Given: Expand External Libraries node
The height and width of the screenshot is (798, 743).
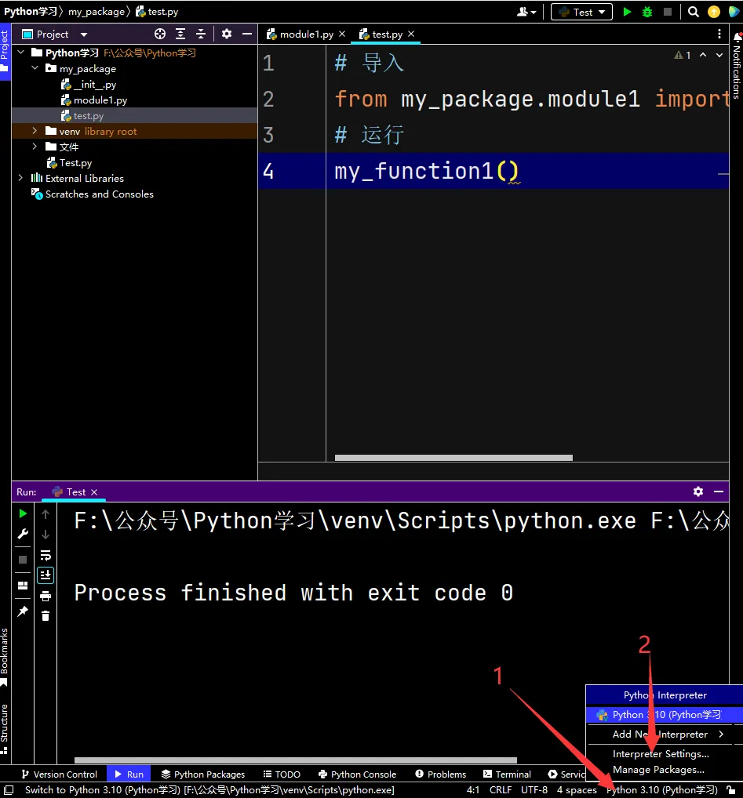Looking at the screenshot, I should point(20,178).
